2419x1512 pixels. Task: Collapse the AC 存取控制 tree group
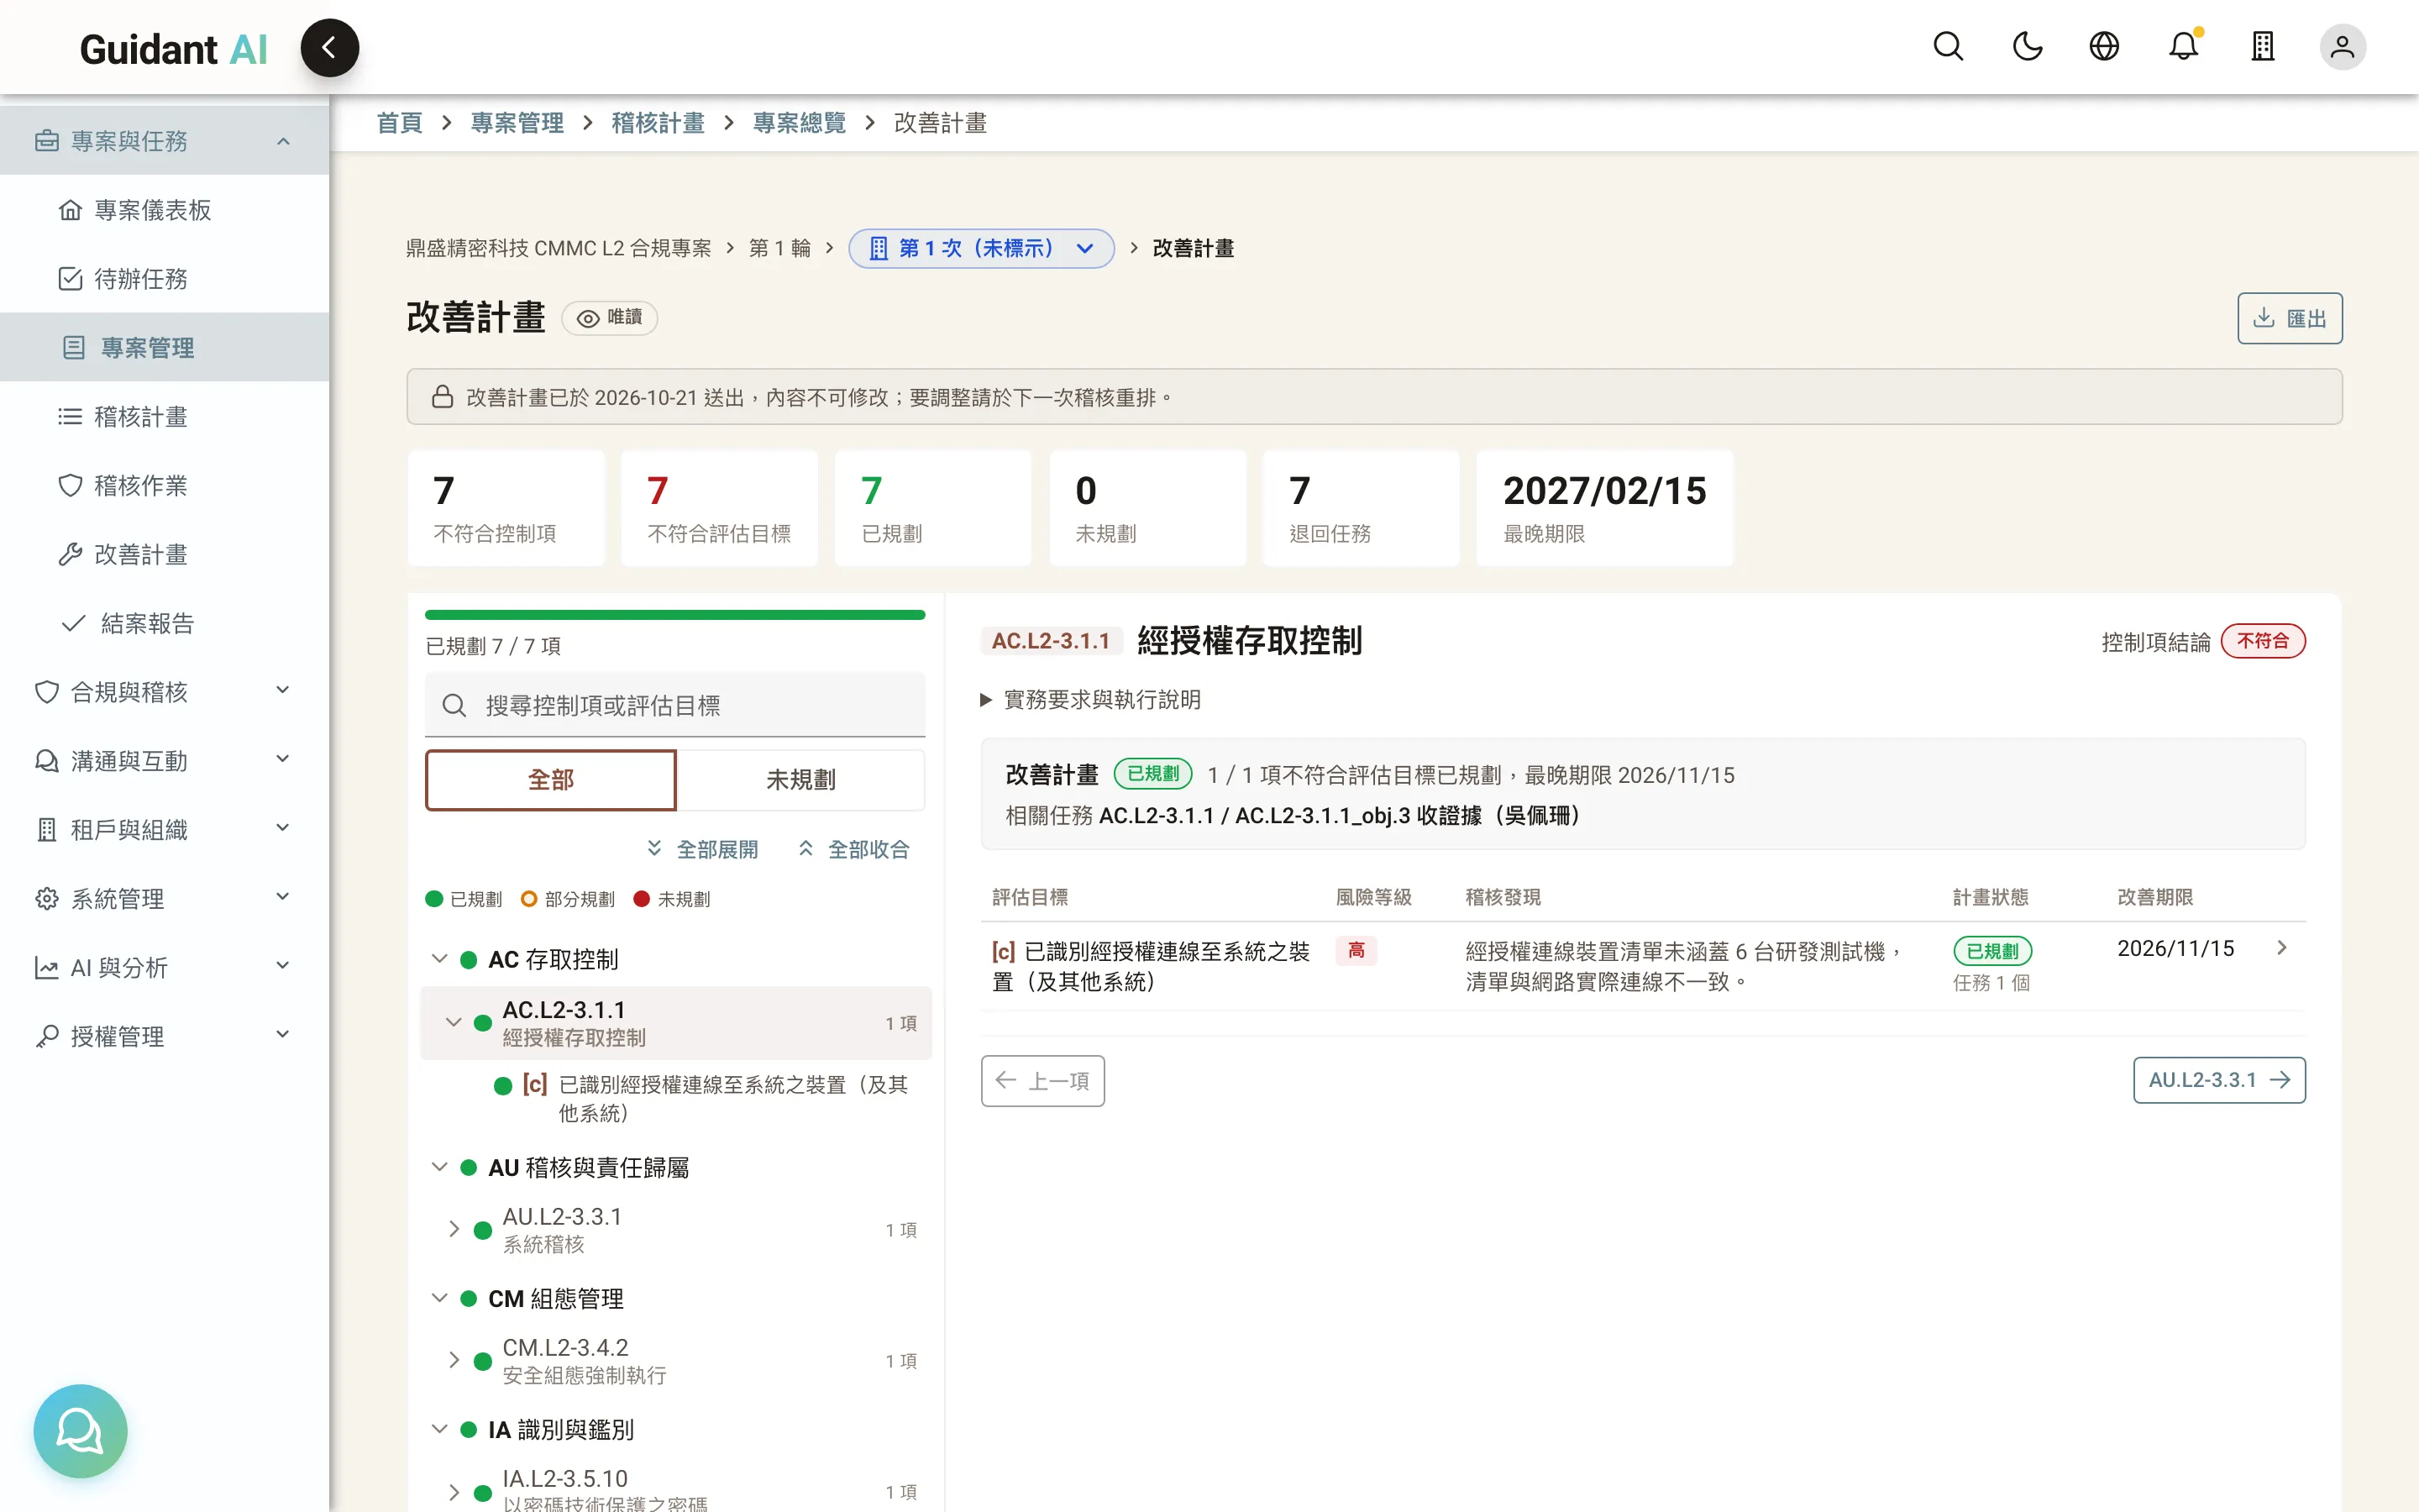[438, 959]
